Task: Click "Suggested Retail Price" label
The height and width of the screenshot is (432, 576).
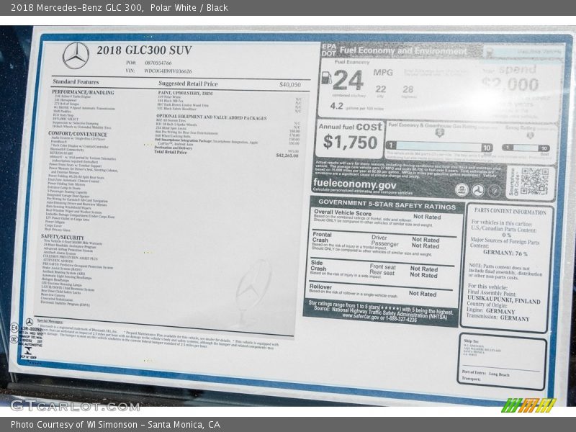Action: pos(188,84)
